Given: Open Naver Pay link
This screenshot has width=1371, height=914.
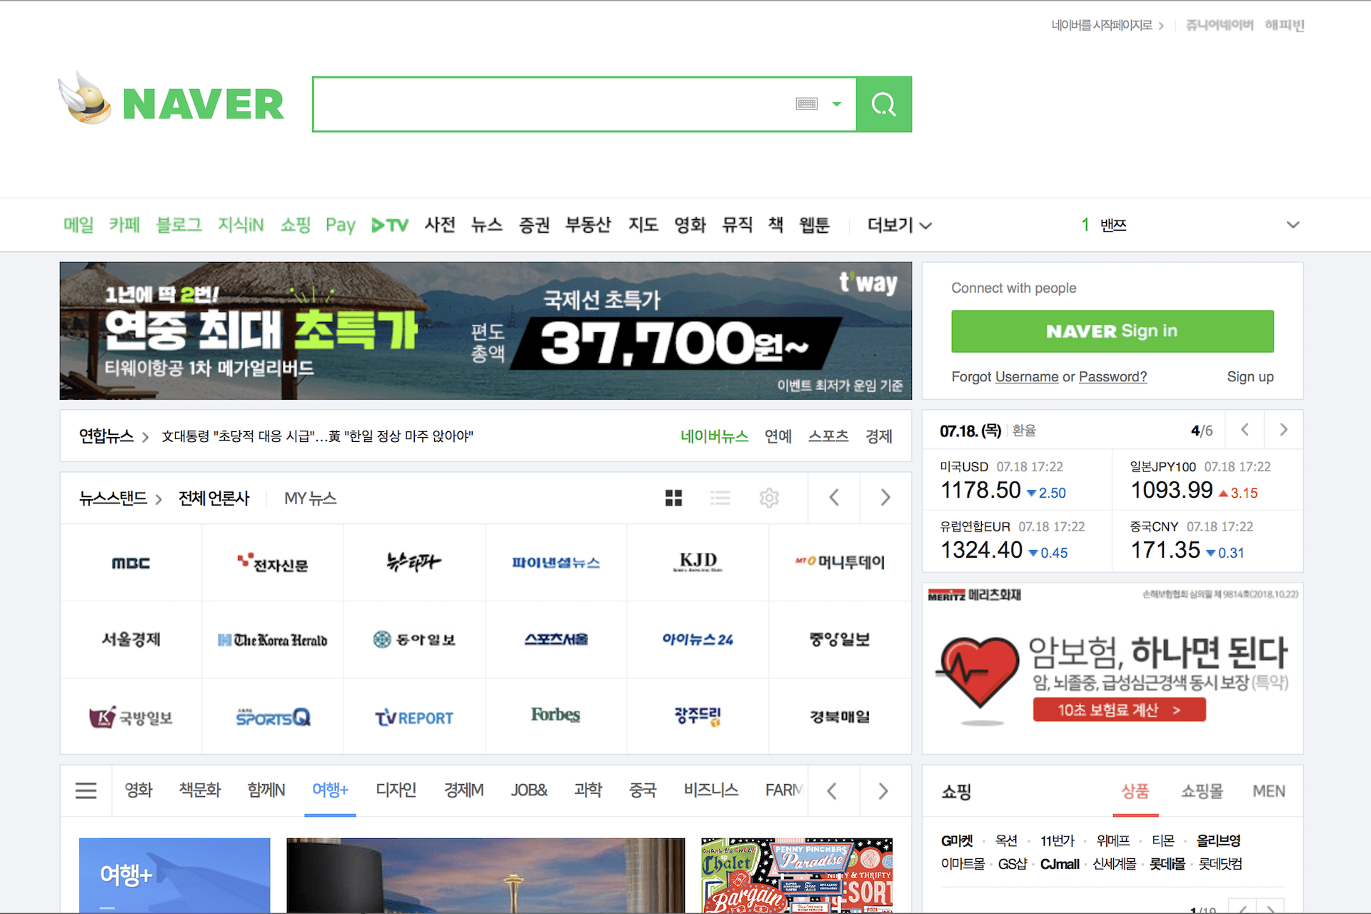Looking at the screenshot, I should [341, 225].
